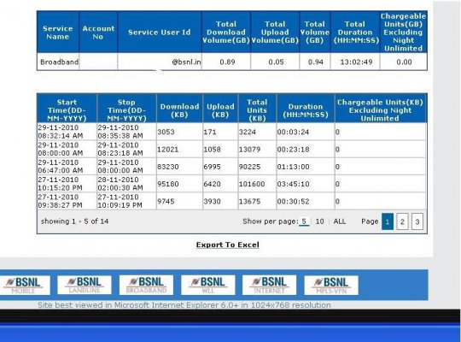Select the 27-11-2010 09:38:27 PM session row
The width and height of the screenshot is (461, 342).
click(231, 201)
